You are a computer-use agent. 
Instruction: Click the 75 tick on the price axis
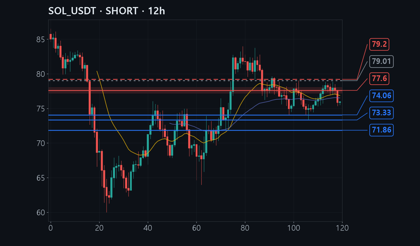(x=41, y=109)
